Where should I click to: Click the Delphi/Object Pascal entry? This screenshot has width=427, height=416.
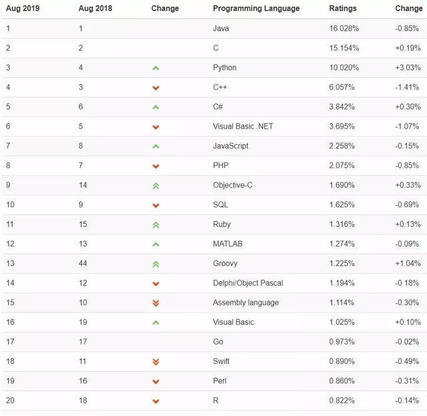(248, 283)
